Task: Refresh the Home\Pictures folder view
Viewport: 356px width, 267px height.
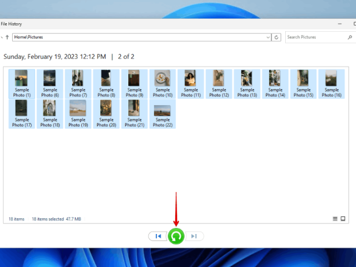Action: [276, 37]
